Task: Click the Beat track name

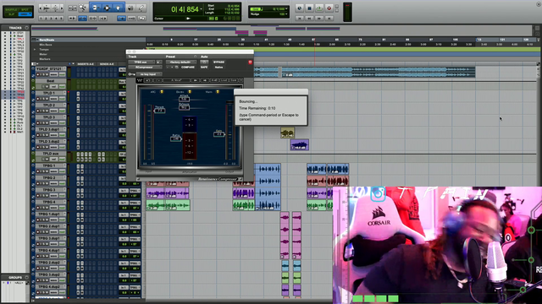Action: pyautogui.click(x=51, y=81)
